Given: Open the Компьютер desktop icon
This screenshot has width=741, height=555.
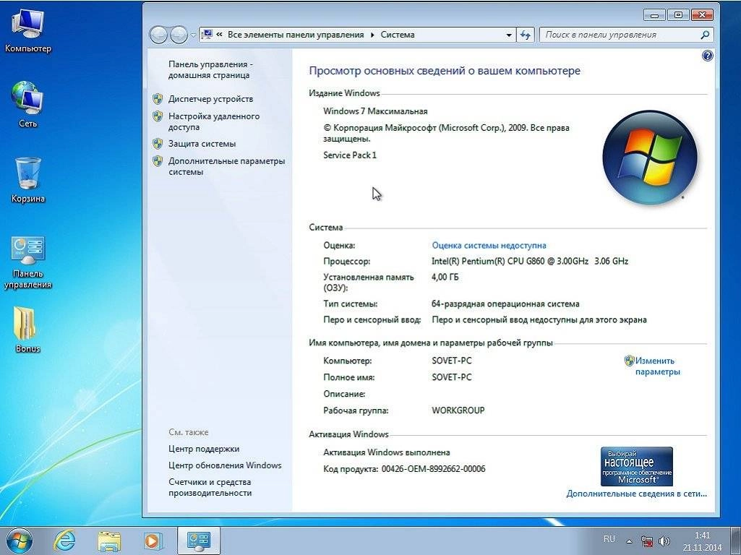Looking at the screenshot, I should pyautogui.click(x=28, y=30).
